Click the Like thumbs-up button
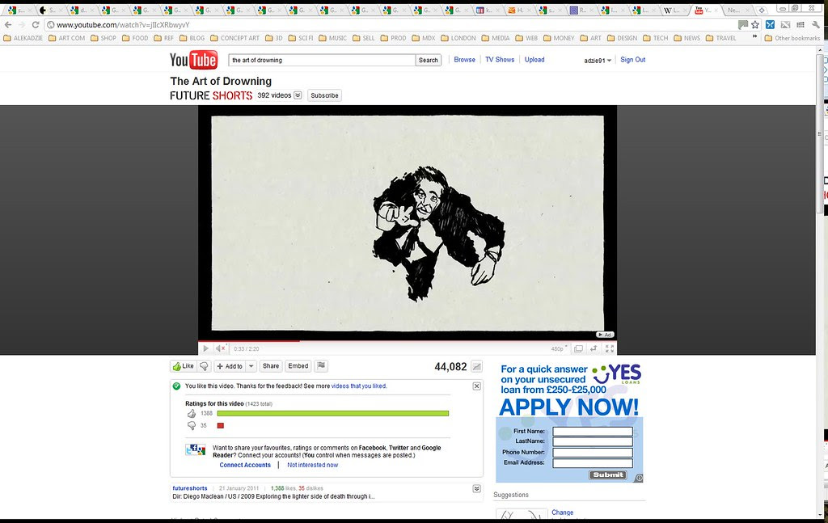Image resolution: width=828 pixels, height=523 pixels. (x=184, y=366)
